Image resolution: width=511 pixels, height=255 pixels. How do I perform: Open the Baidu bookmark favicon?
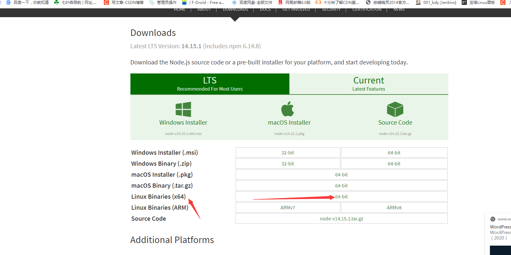8,3
